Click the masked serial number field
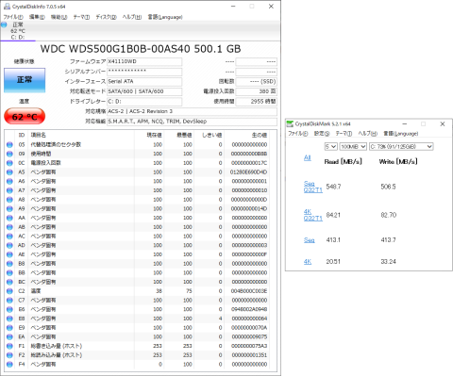Image resolution: width=453 pixels, height=376 pixels. 144,72
